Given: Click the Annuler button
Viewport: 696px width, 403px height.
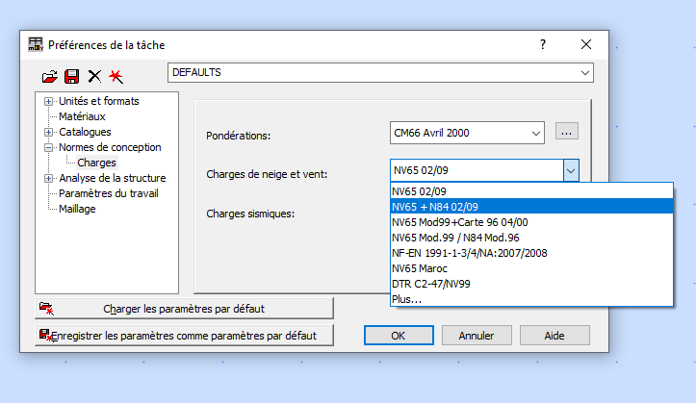Looking at the screenshot, I should tap(477, 336).
